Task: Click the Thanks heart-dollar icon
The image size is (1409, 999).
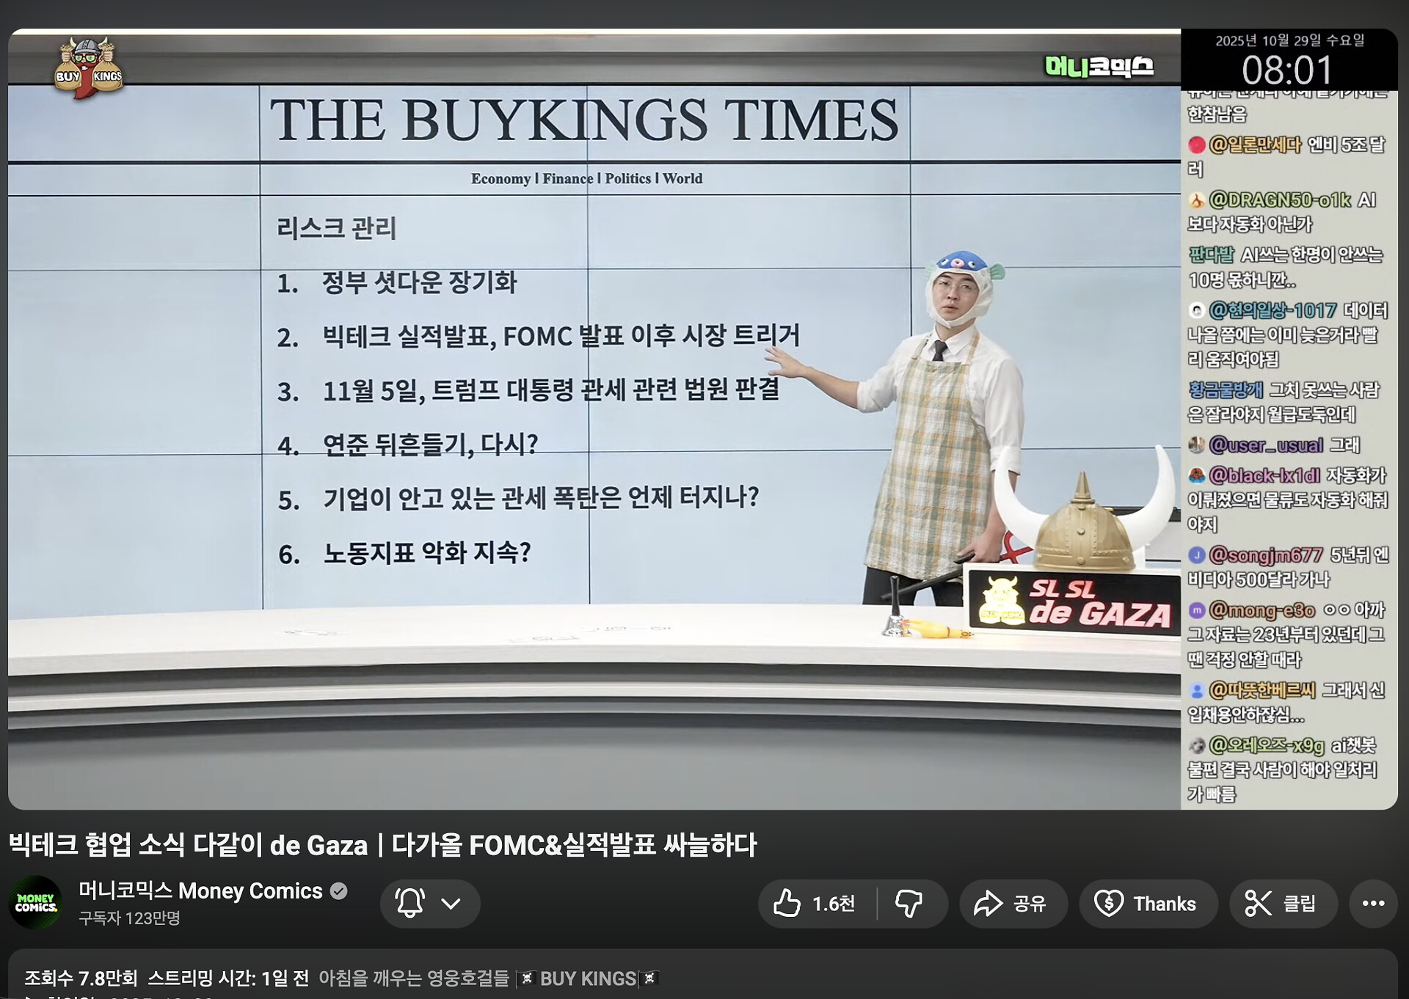Action: pyautogui.click(x=1108, y=903)
